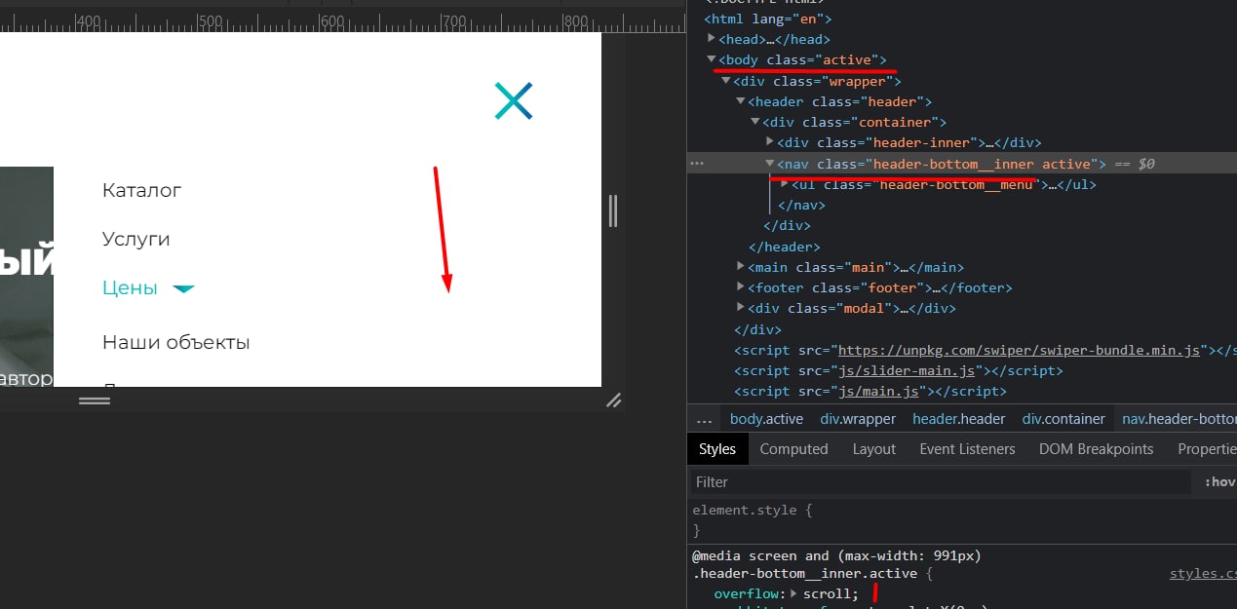Close the mobile menu with the X icon

pos(514,100)
